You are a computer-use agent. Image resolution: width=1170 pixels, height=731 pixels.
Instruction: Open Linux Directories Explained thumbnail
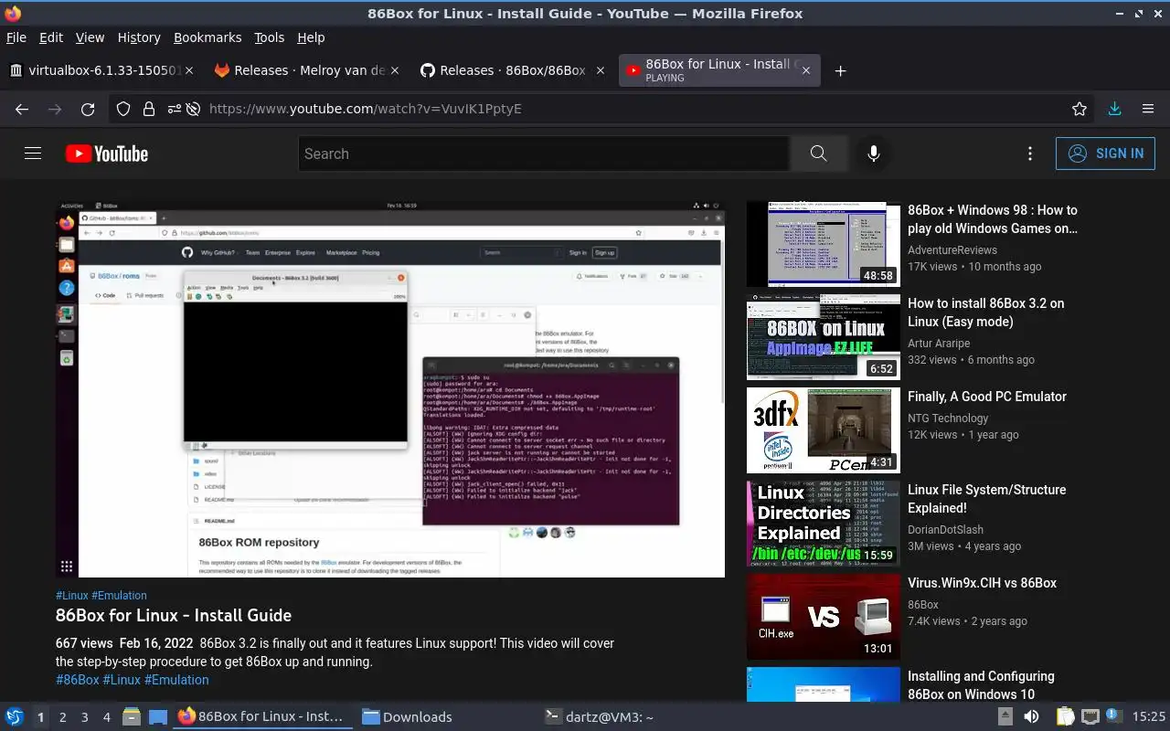(x=824, y=524)
